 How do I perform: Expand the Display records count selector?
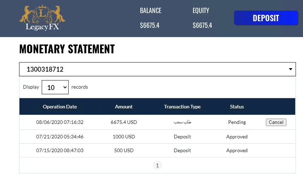(x=55, y=87)
